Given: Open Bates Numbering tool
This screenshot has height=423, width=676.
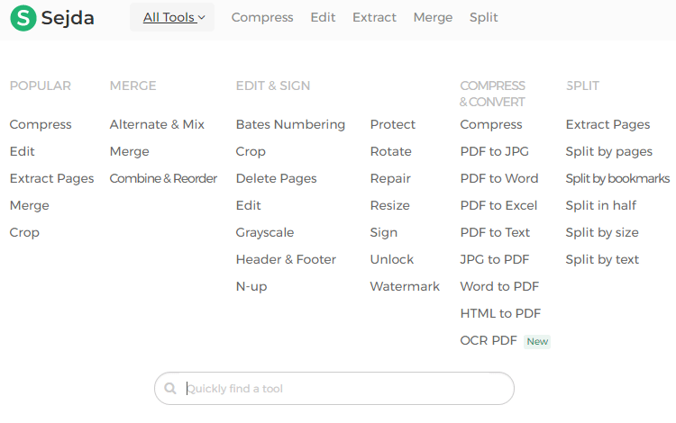Looking at the screenshot, I should click(290, 125).
